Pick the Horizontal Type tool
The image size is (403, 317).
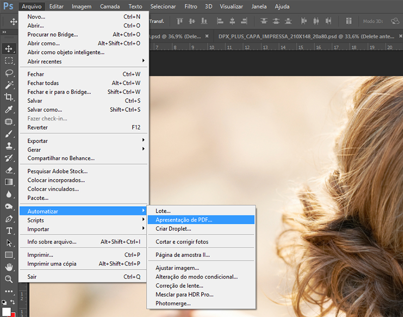pyautogui.click(x=9, y=231)
